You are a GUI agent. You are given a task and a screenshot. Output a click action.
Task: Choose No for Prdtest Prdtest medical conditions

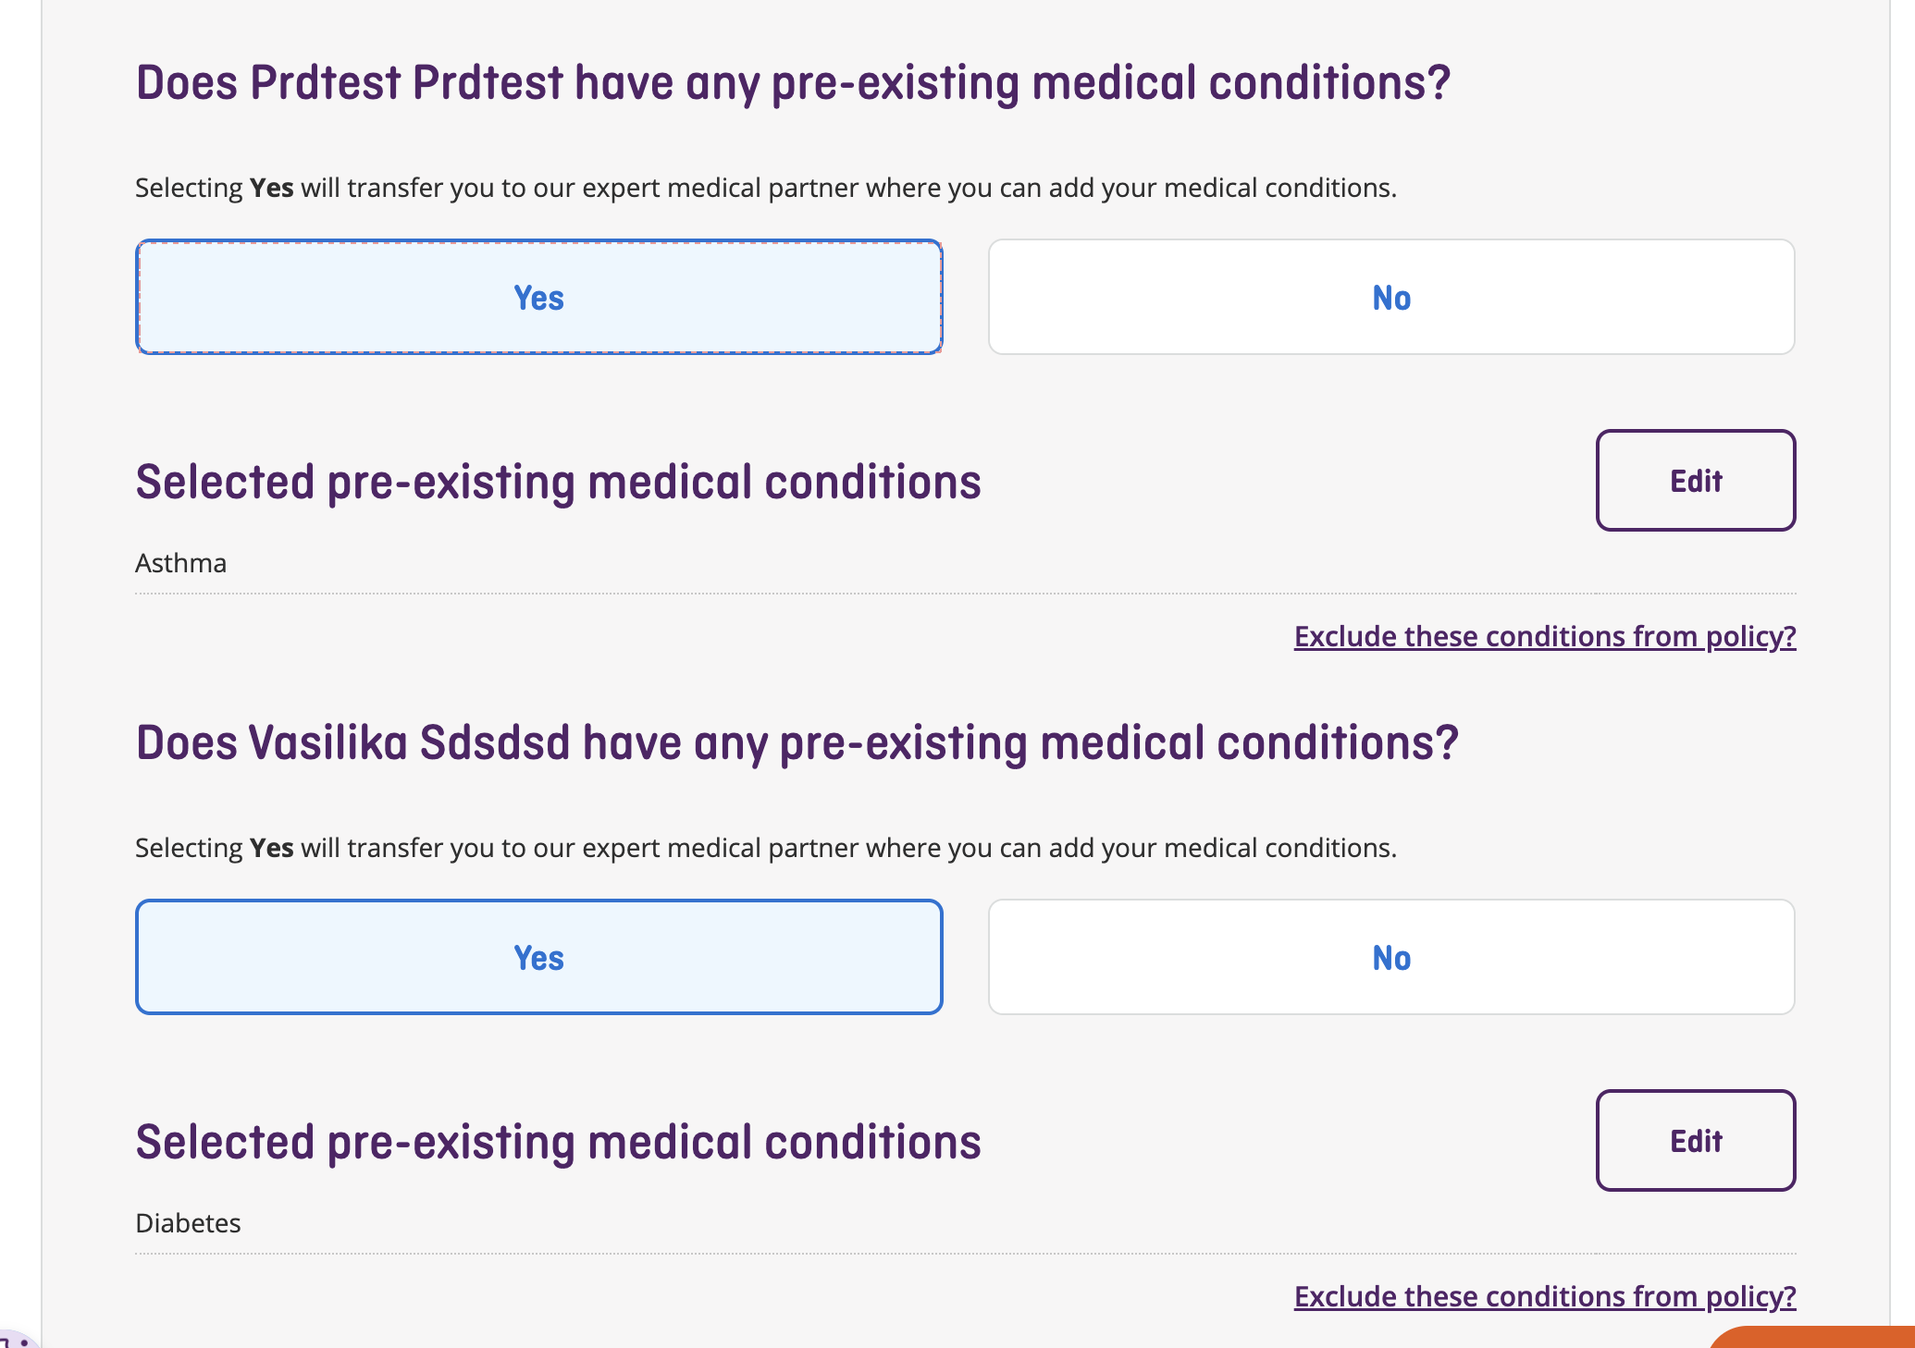pos(1390,298)
